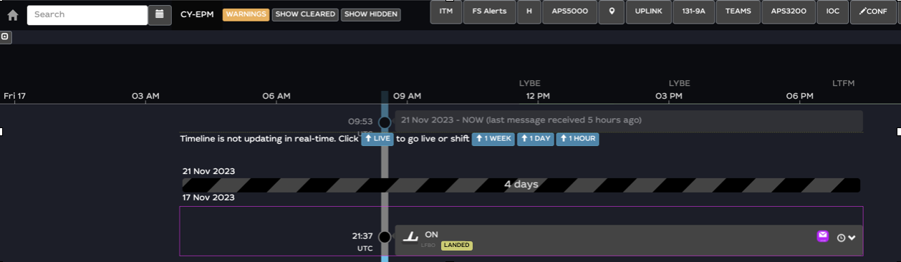901x262 pixels.
Task: Open the calendar date picker
Action: [x=160, y=14]
